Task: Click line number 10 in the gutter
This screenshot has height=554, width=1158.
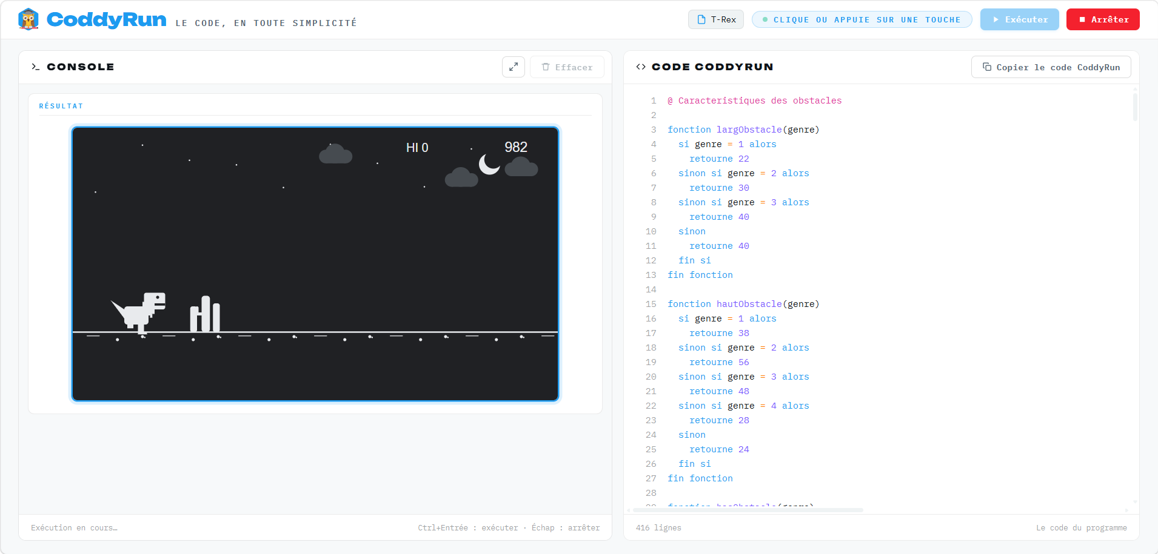Action: pyautogui.click(x=651, y=231)
